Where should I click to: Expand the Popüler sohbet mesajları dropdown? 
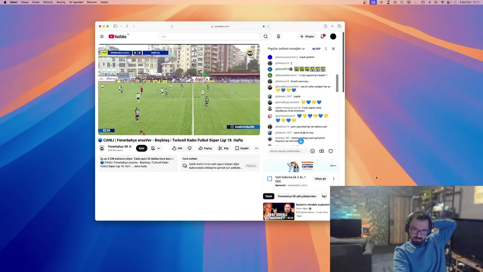tap(286, 49)
